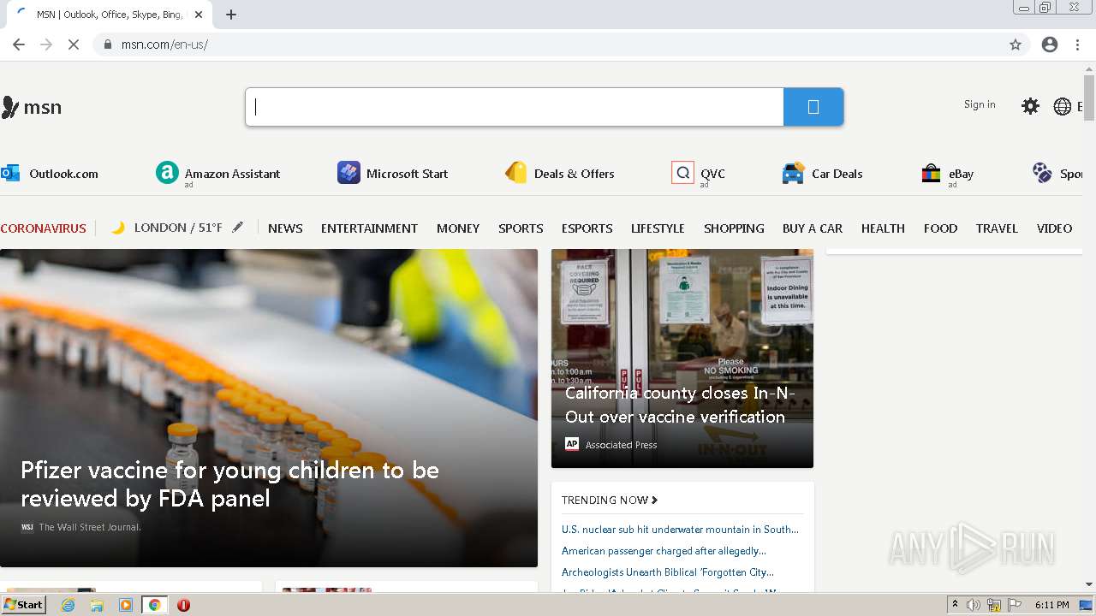The image size is (1096, 616).
Task: Open a new browser tab
Action: point(231,15)
